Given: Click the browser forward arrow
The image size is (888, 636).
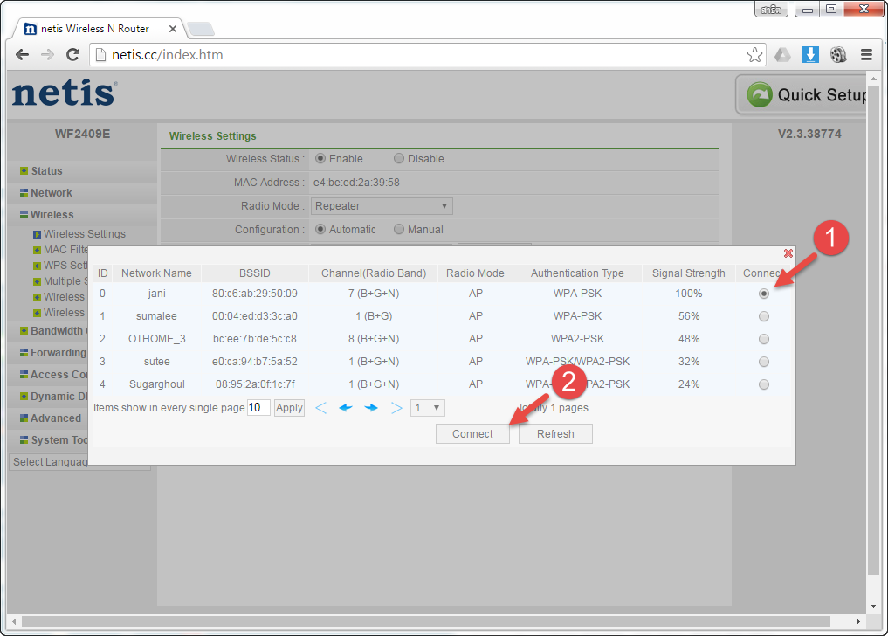Looking at the screenshot, I should (47, 54).
